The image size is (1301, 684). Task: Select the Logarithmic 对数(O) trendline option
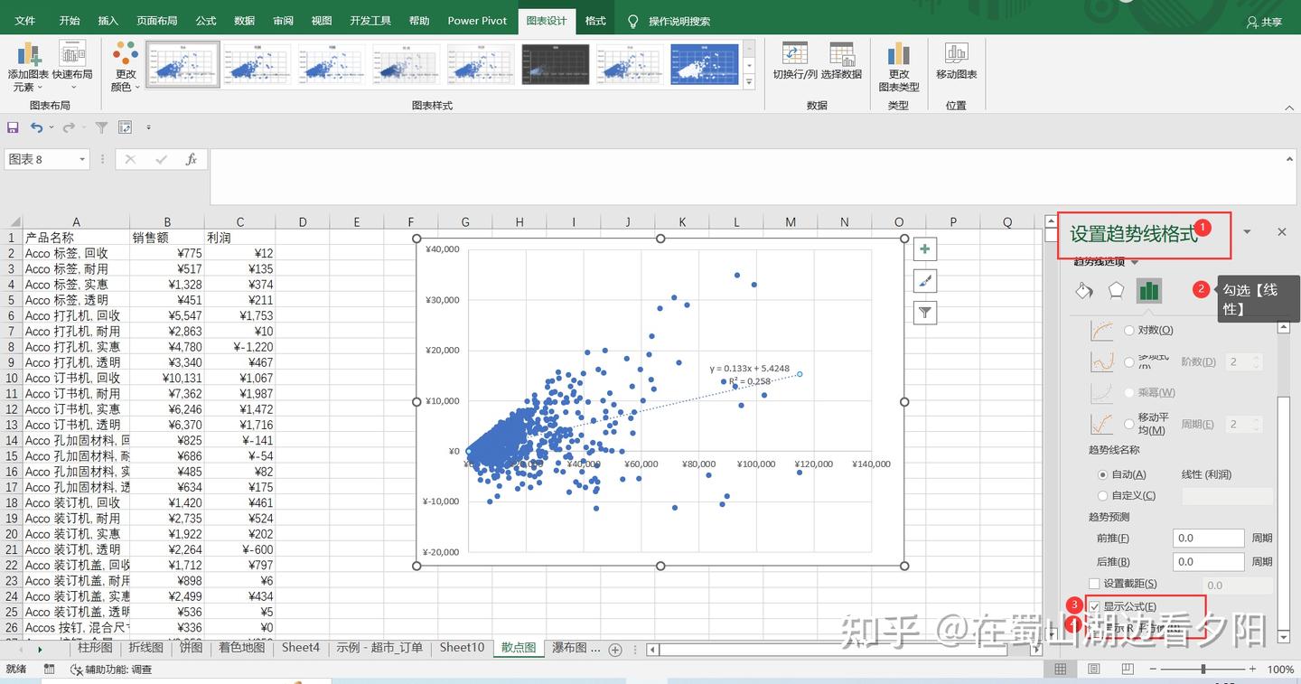(1129, 331)
